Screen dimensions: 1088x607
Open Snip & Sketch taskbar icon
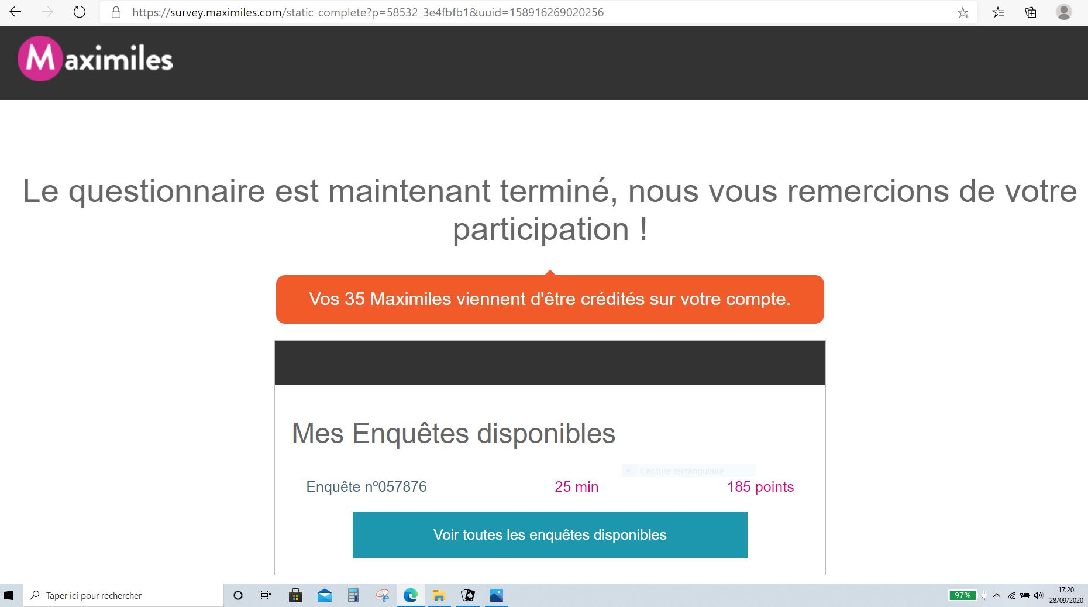click(x=382, y=595)
